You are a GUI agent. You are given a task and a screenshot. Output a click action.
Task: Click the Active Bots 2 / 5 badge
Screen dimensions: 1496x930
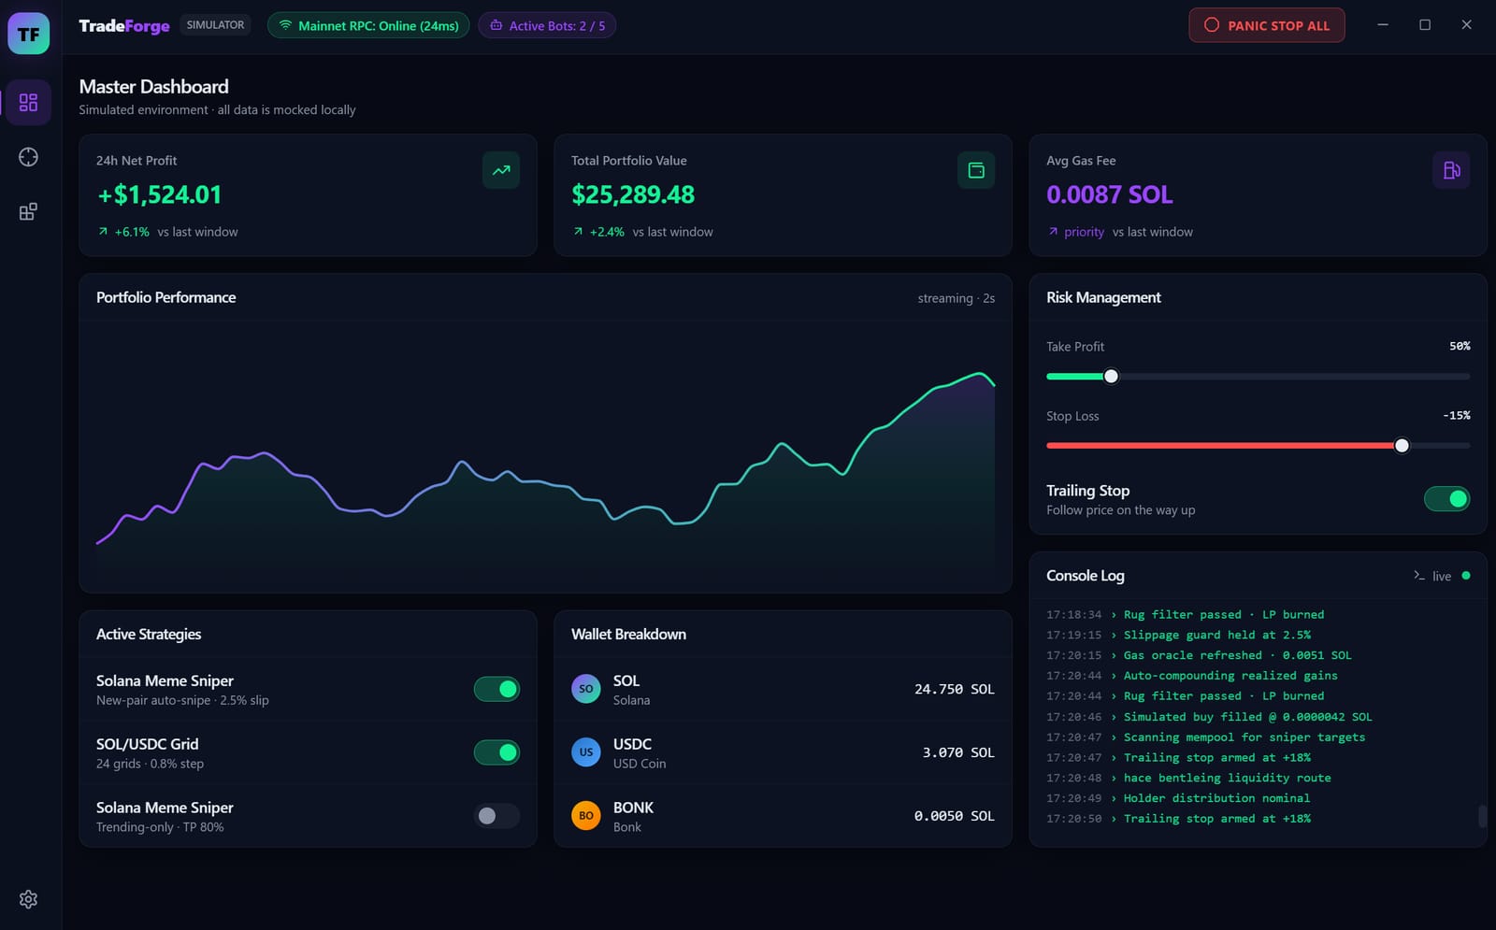(x=547, y=25)
